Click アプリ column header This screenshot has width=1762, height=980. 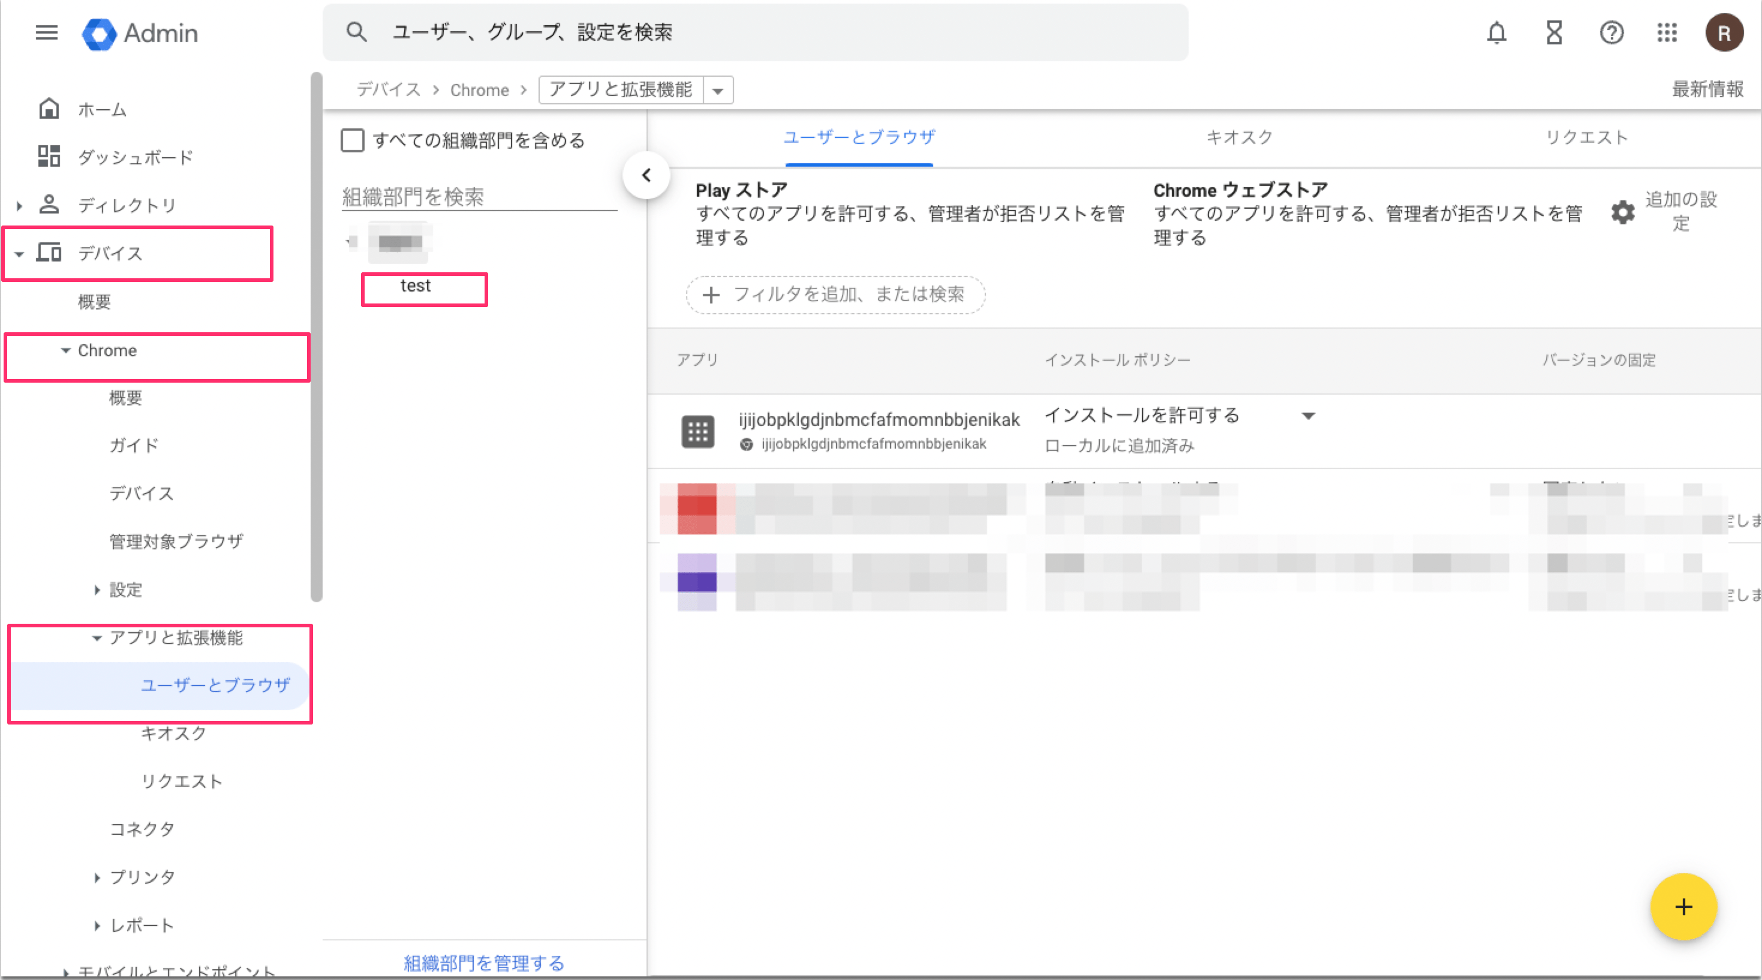point(697,360)
